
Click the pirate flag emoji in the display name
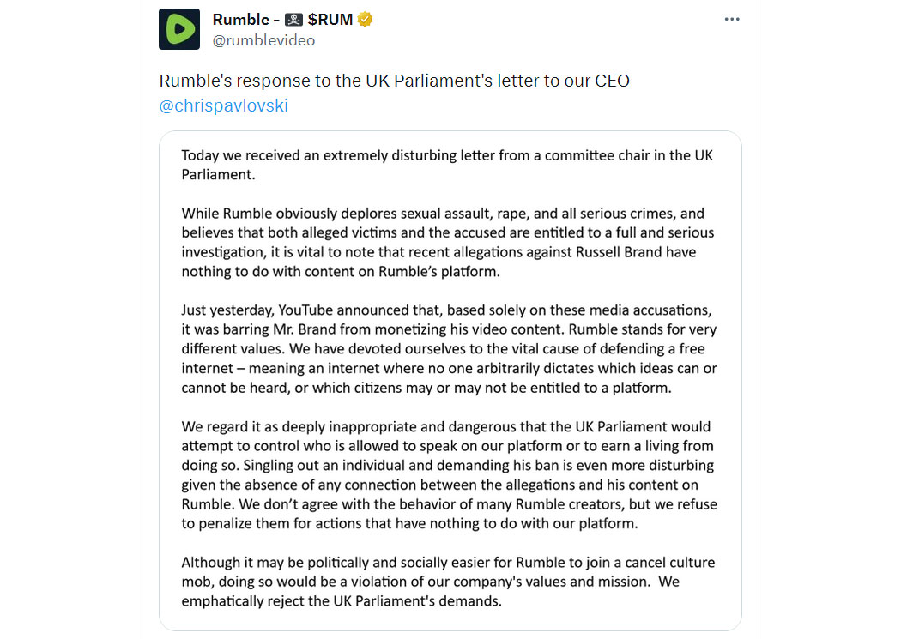pos(293,20)
